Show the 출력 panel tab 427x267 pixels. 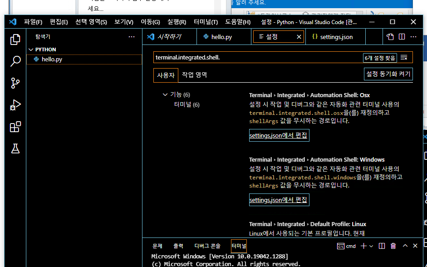[178, 246]
